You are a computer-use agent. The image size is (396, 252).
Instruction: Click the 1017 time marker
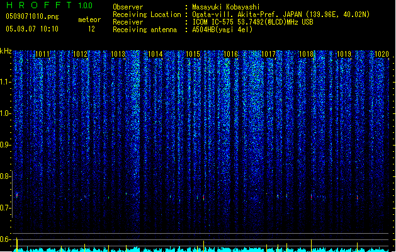(x=268, y=54)
